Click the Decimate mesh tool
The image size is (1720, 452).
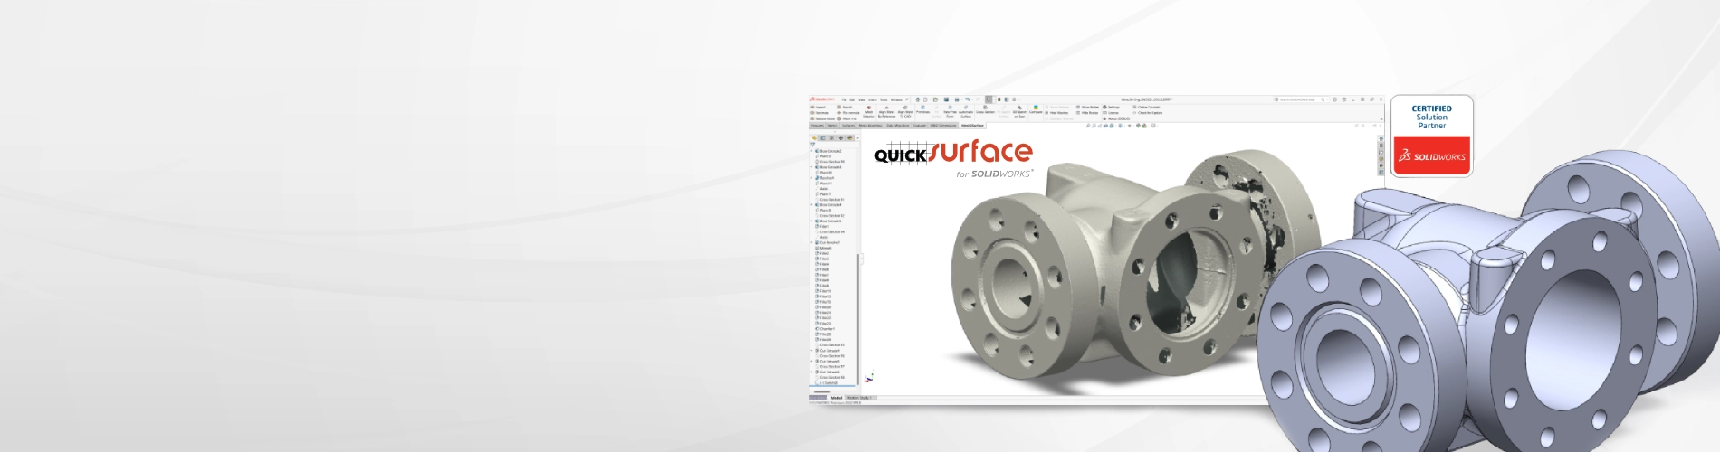(x=822, y=113)
